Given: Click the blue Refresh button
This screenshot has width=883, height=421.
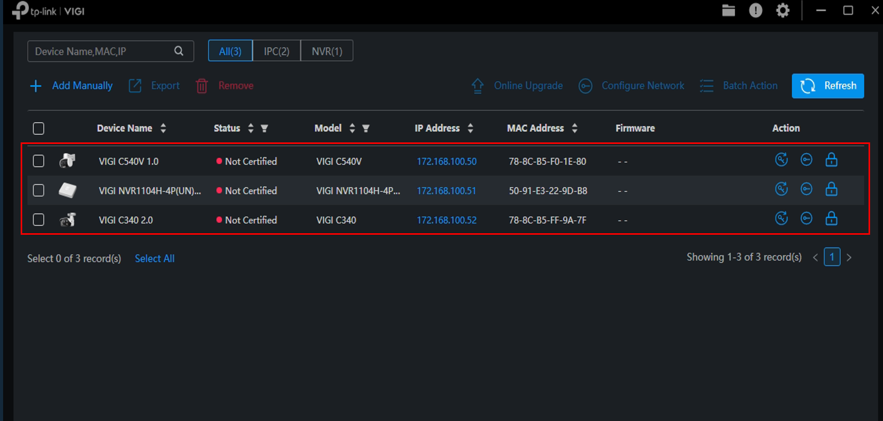Looking at the screenshot, I should coord(828,86).
